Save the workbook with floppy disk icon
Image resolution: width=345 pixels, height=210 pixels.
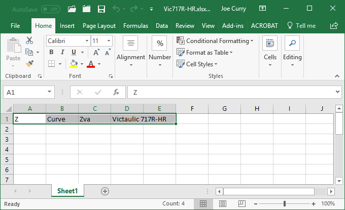101,9
